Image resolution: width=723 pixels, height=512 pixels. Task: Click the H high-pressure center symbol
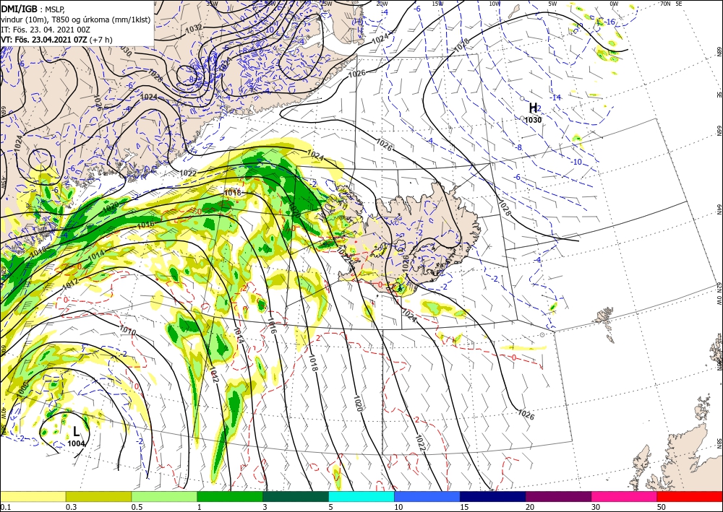(533, 108)
